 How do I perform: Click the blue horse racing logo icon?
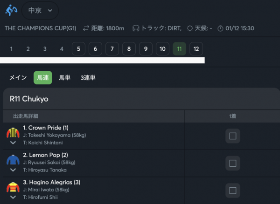11,10
